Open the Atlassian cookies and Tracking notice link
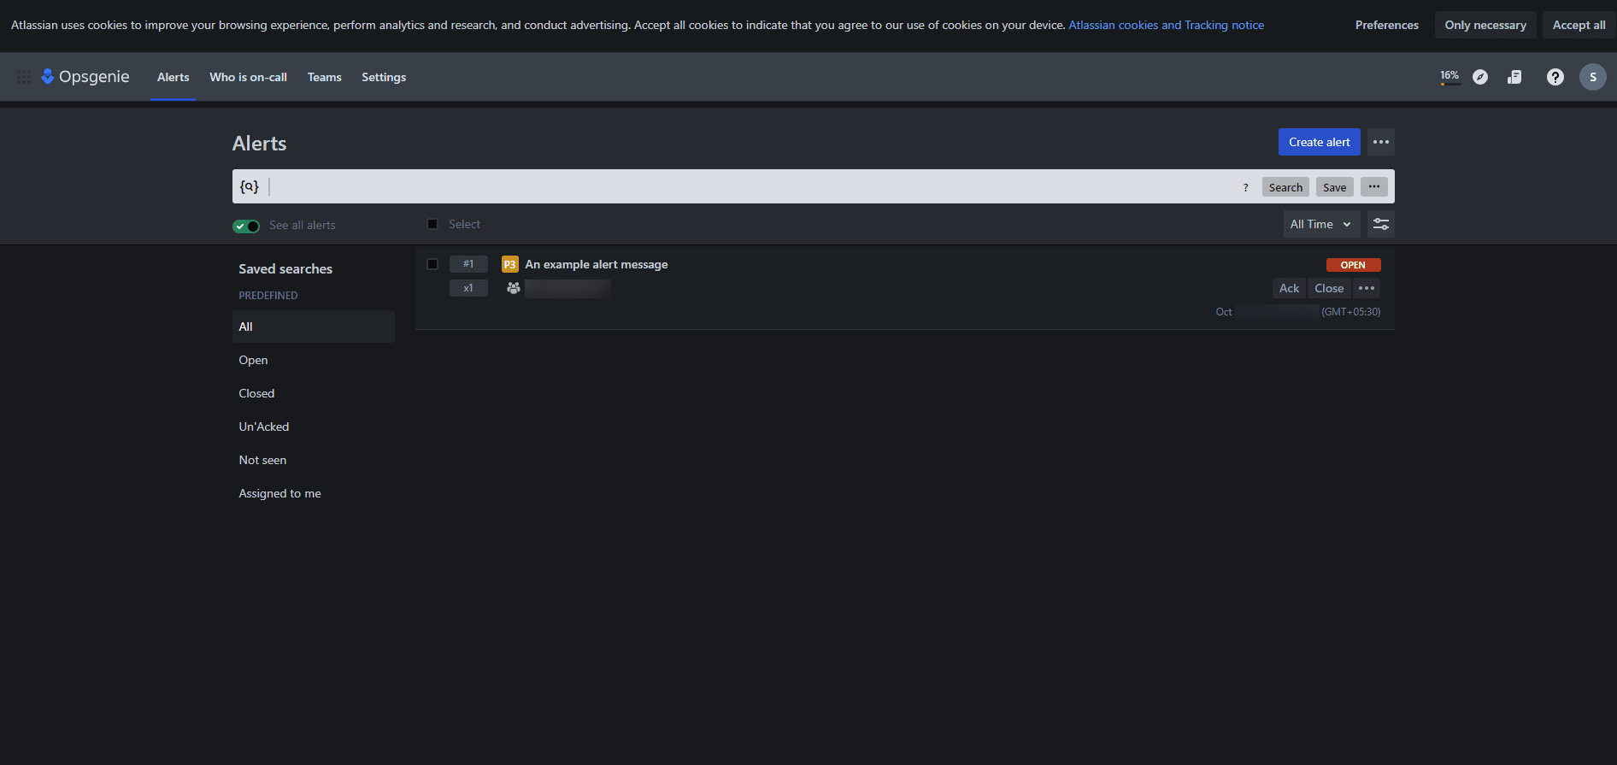Screen dimensions: 1617x765 [x=1166, y=25]
